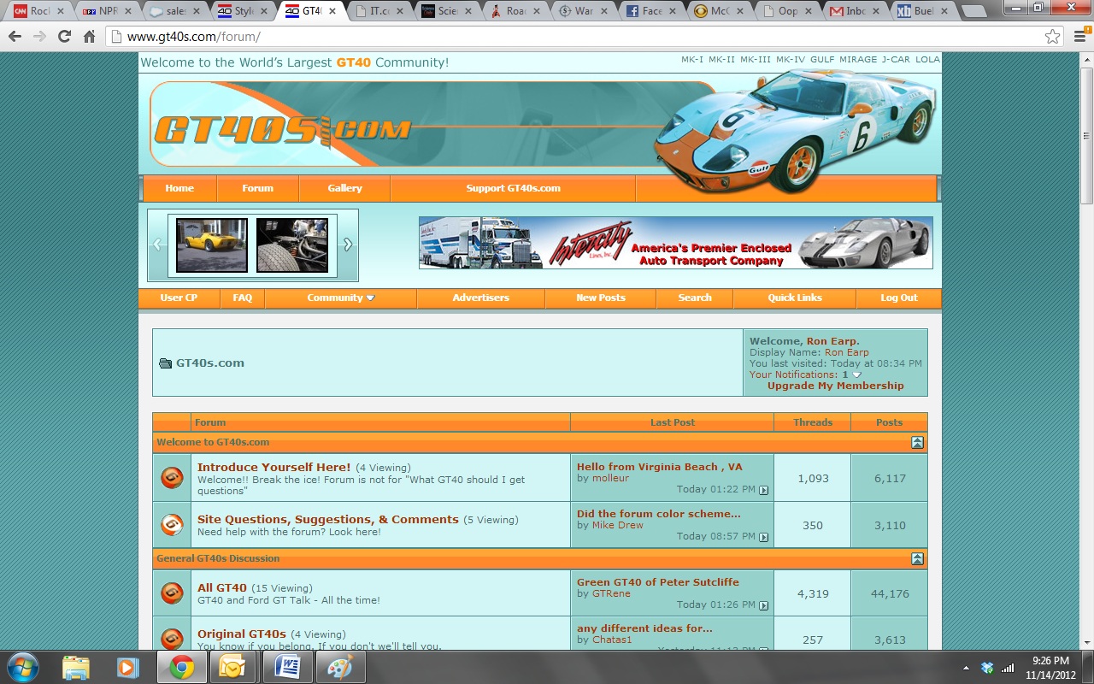Reload the page with the refresh icon
Screen dimensions: 1094x684
(x=64, y=37)
